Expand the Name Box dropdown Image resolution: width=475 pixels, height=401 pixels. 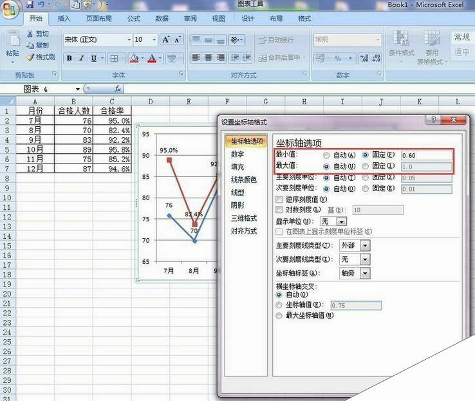point(78,89)
